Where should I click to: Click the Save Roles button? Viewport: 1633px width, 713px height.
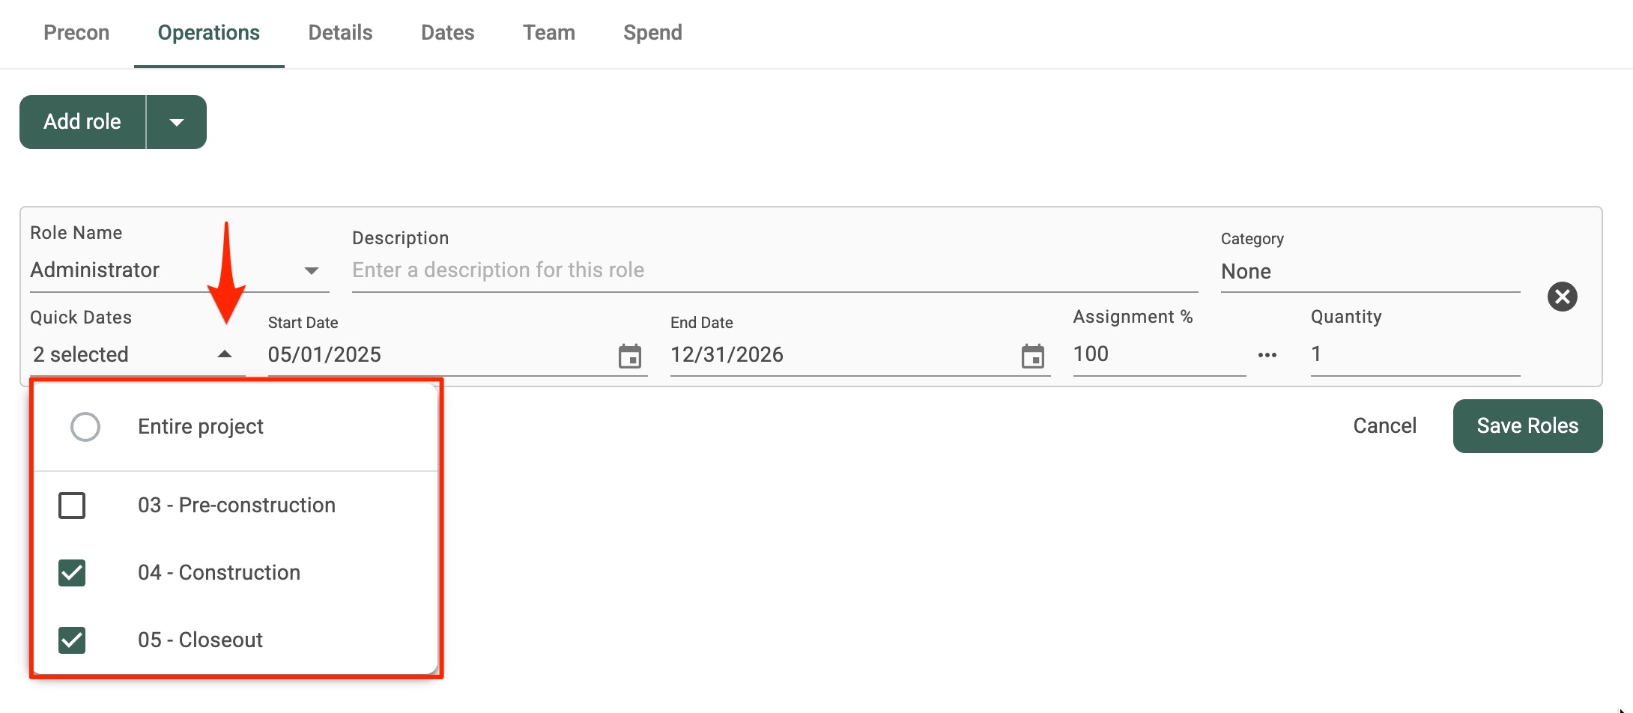coord(1527,426)
